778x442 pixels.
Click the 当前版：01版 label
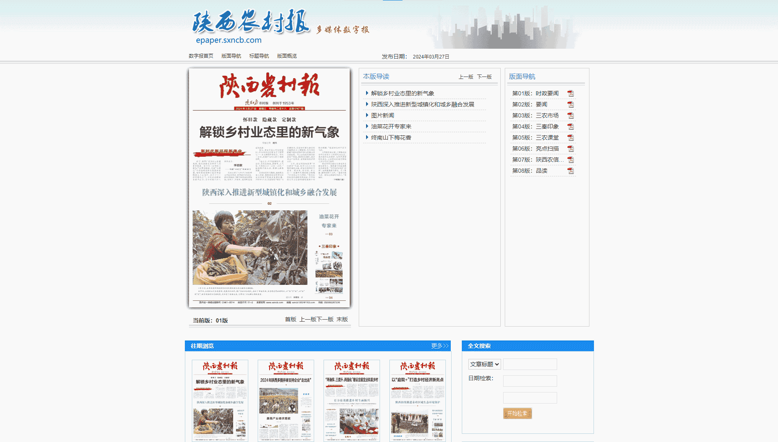[x=210, y=320]
